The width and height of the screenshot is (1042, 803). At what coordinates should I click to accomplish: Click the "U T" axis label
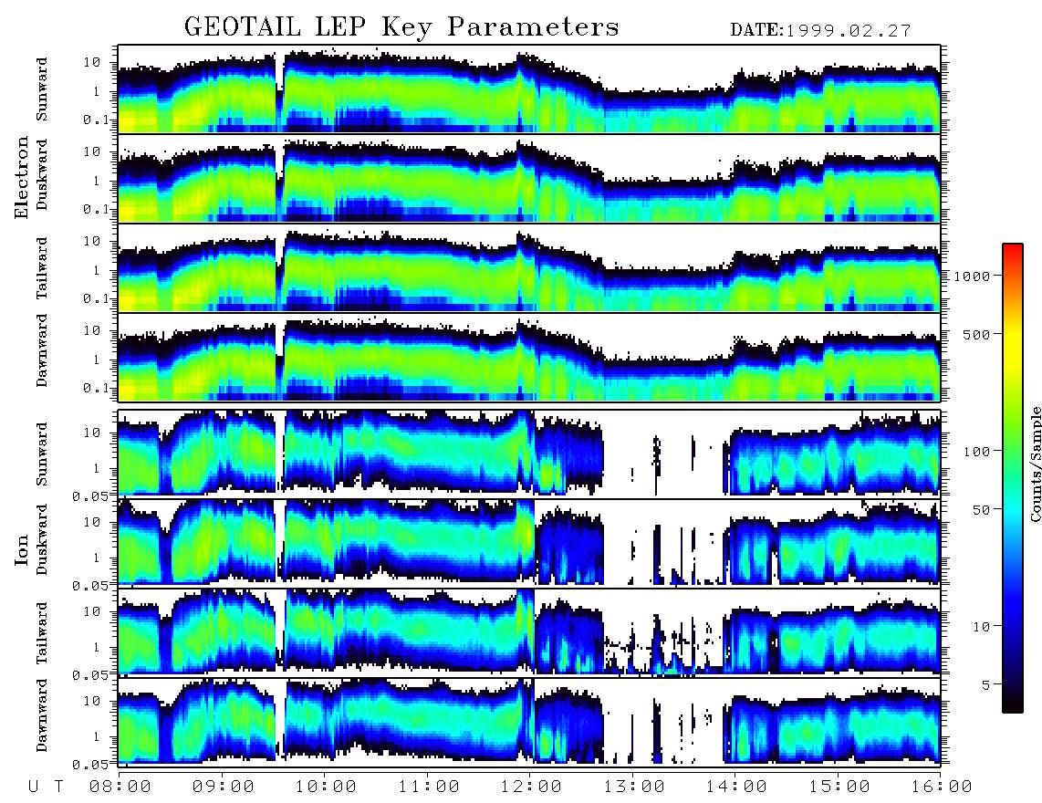pyautogui.click(x=46, y=787)
